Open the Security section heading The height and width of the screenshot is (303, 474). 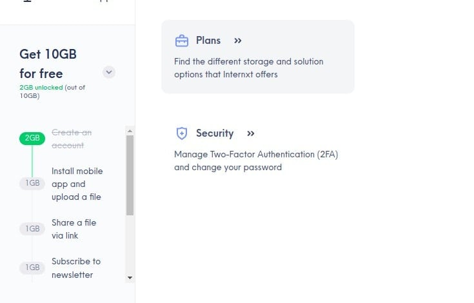(x=215, y=133)
